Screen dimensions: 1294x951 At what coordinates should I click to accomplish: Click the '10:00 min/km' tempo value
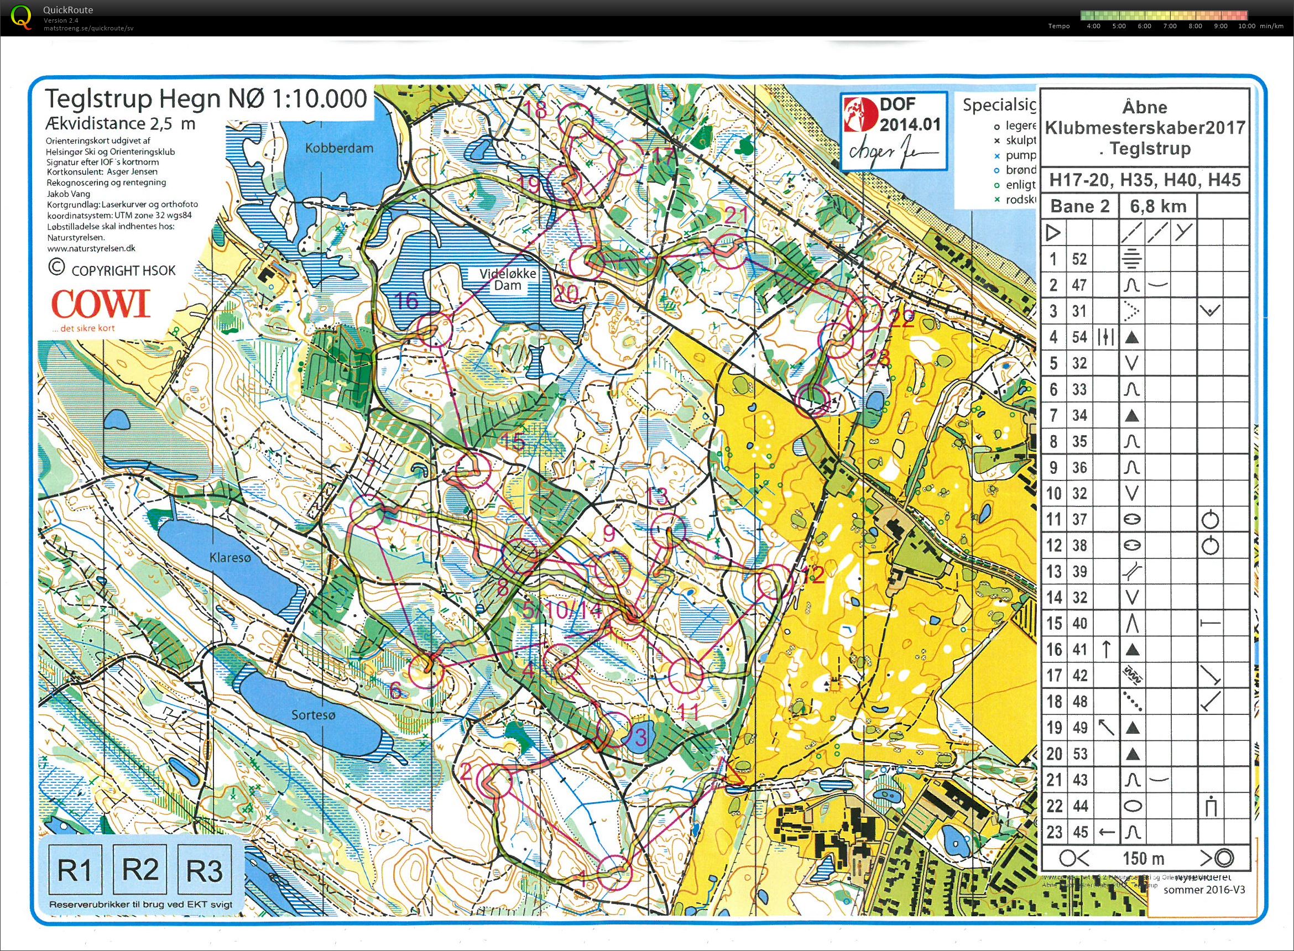[1261, 26]
